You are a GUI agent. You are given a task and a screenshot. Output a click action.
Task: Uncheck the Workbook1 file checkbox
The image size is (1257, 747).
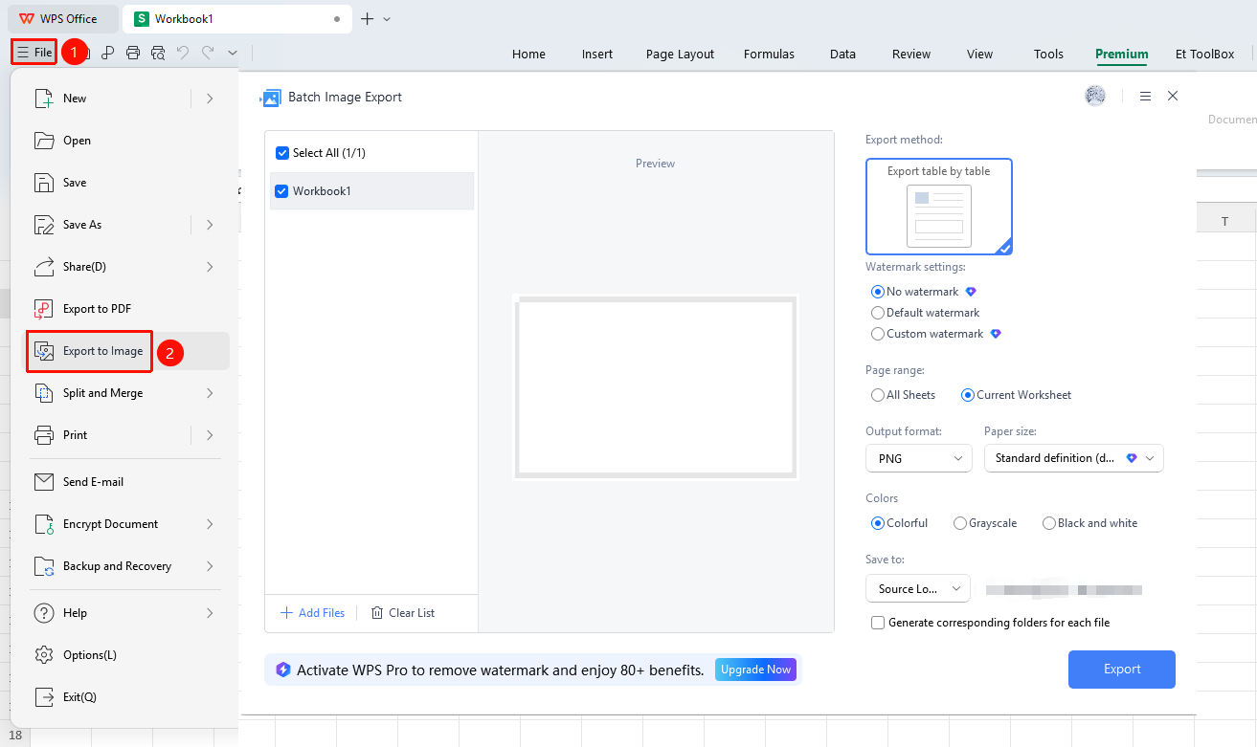(x=282, y=191)
